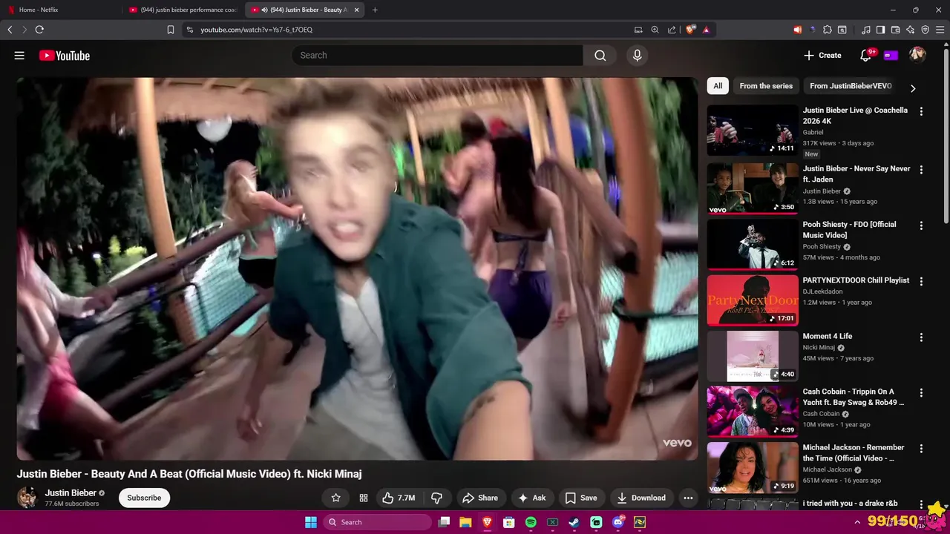Open Brave VPN shield icon

click(x=925, y=30)
